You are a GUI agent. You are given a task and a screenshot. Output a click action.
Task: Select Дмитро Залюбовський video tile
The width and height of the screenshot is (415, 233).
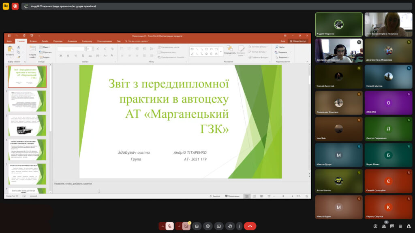[x=339, y=51]
